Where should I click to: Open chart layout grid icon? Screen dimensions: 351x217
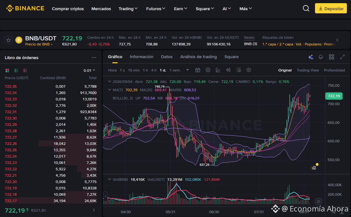(x=332, y=57)
